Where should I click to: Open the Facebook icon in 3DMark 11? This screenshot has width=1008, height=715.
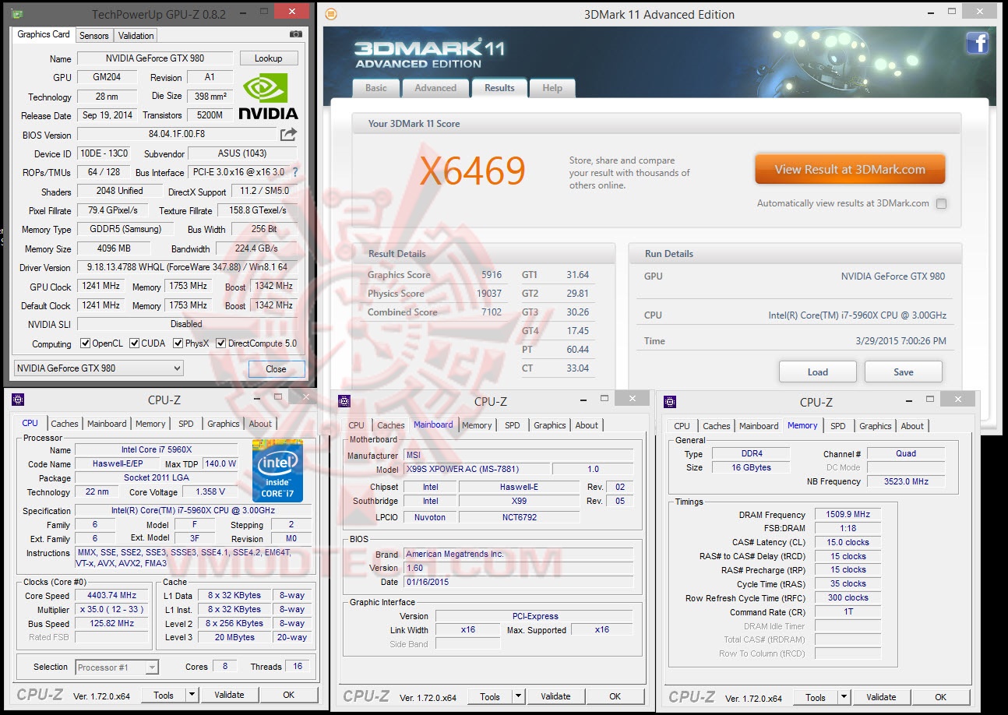[977, 43]
